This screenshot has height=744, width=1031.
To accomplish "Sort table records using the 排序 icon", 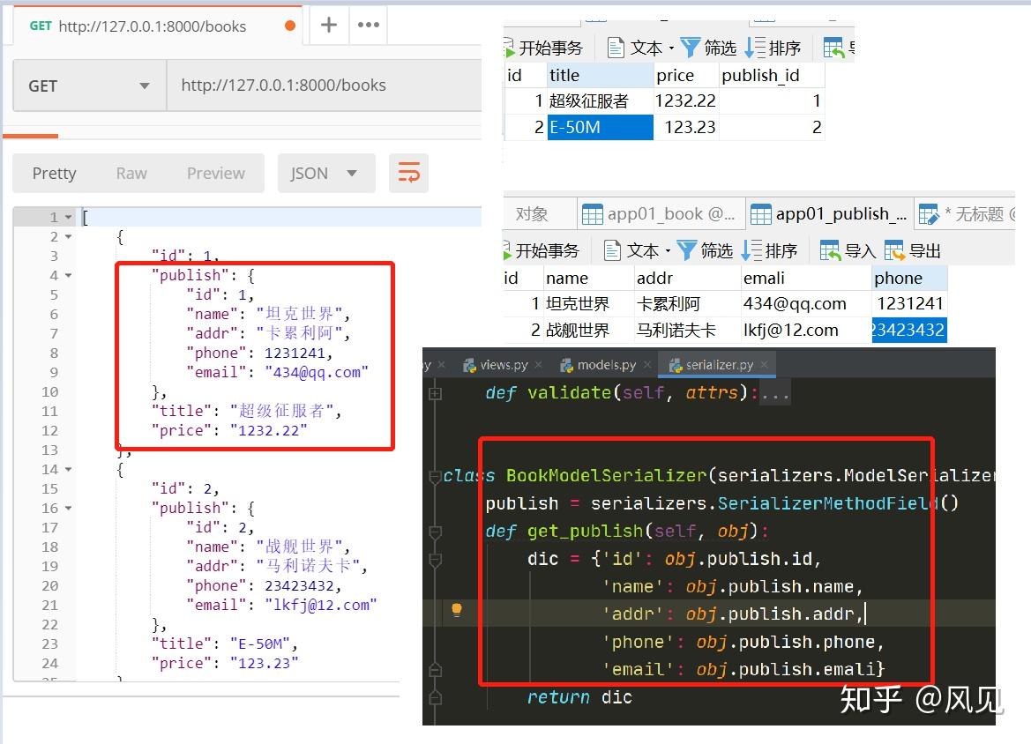I will (x=771, y=249).
